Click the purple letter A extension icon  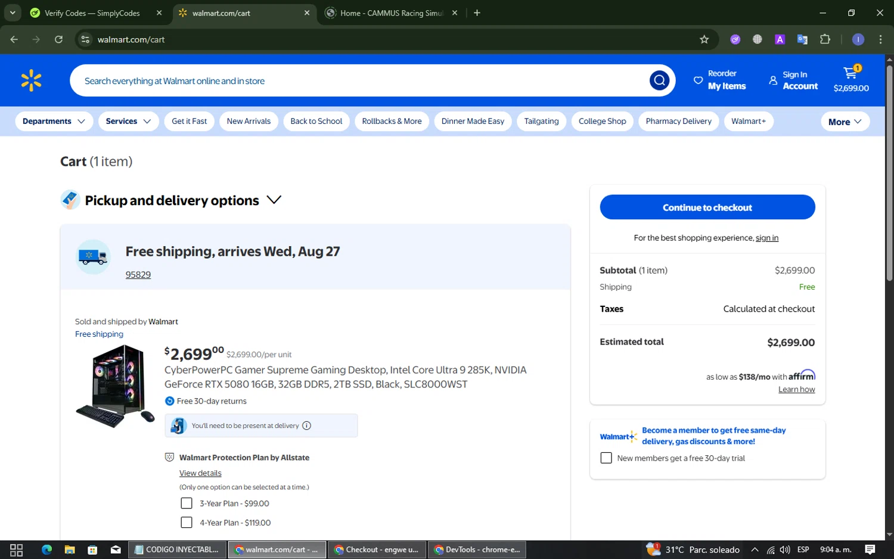(780, 39)
